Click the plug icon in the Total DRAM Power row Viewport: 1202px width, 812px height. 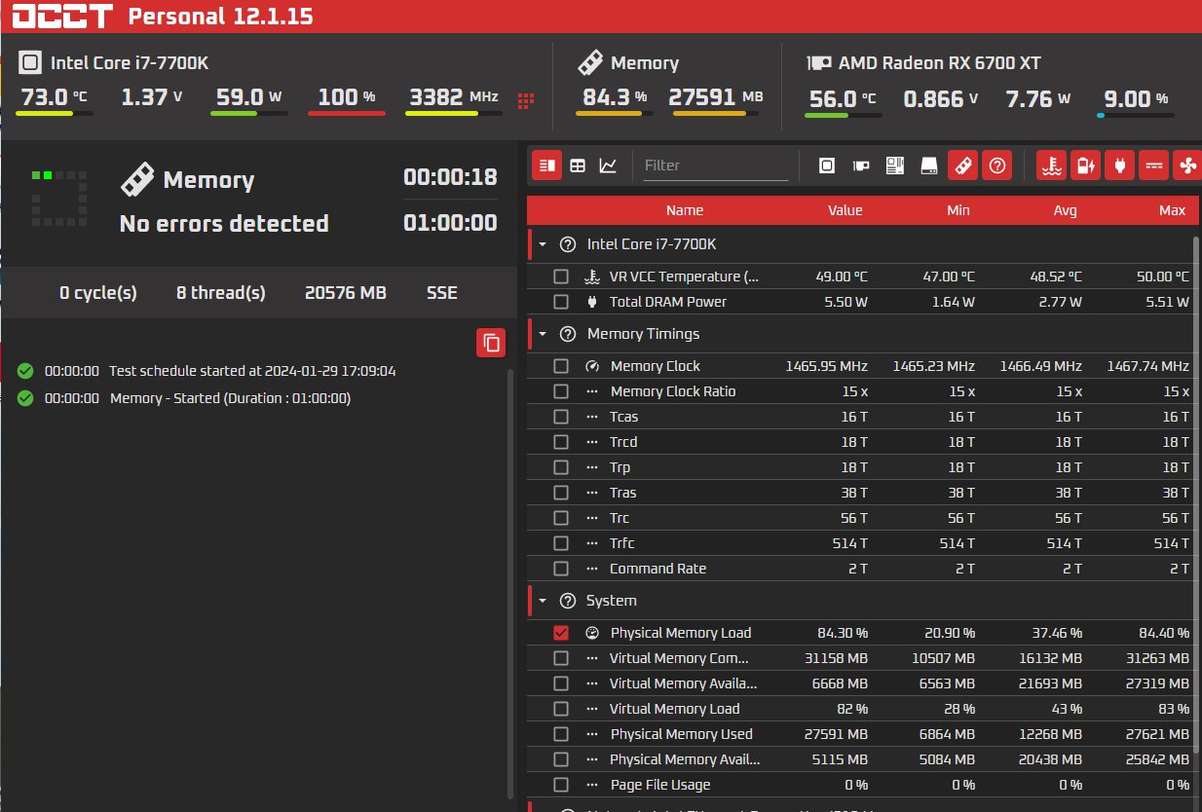[x=592, y=302]
